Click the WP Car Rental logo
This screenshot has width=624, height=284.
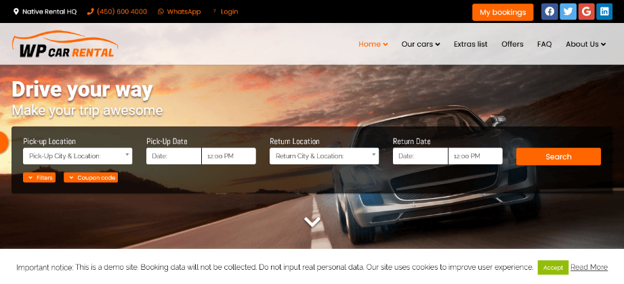pyautogui.click(x=65, y=44)
